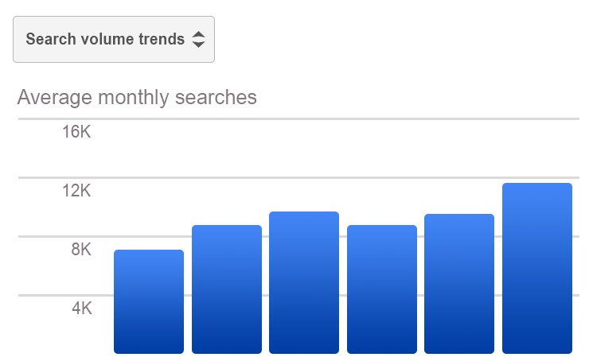Select the first (shortest) bar in the chart
The width and height of the screenshot is (589, 361).
click(x=149, y=302)
